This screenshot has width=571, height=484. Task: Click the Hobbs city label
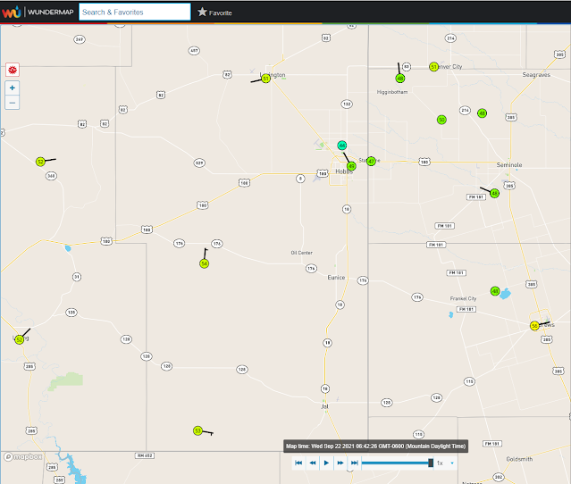tap(343, 171)
